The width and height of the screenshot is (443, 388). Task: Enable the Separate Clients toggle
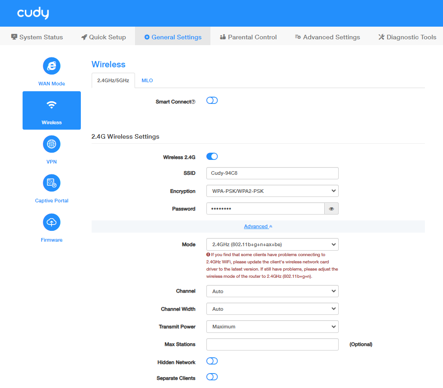pyautogui.click(x=212, y=377)
